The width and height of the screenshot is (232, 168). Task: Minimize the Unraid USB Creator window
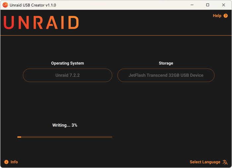192,5
